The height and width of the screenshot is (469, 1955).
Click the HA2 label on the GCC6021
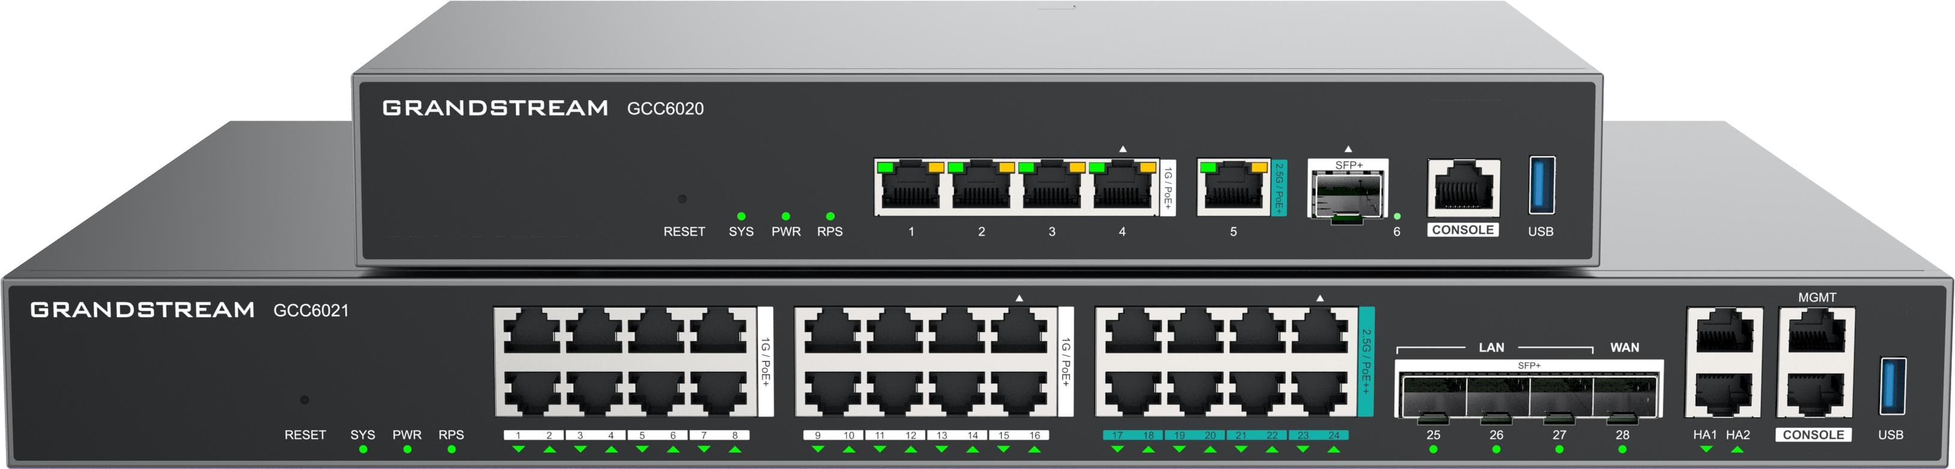[1738, 435]
